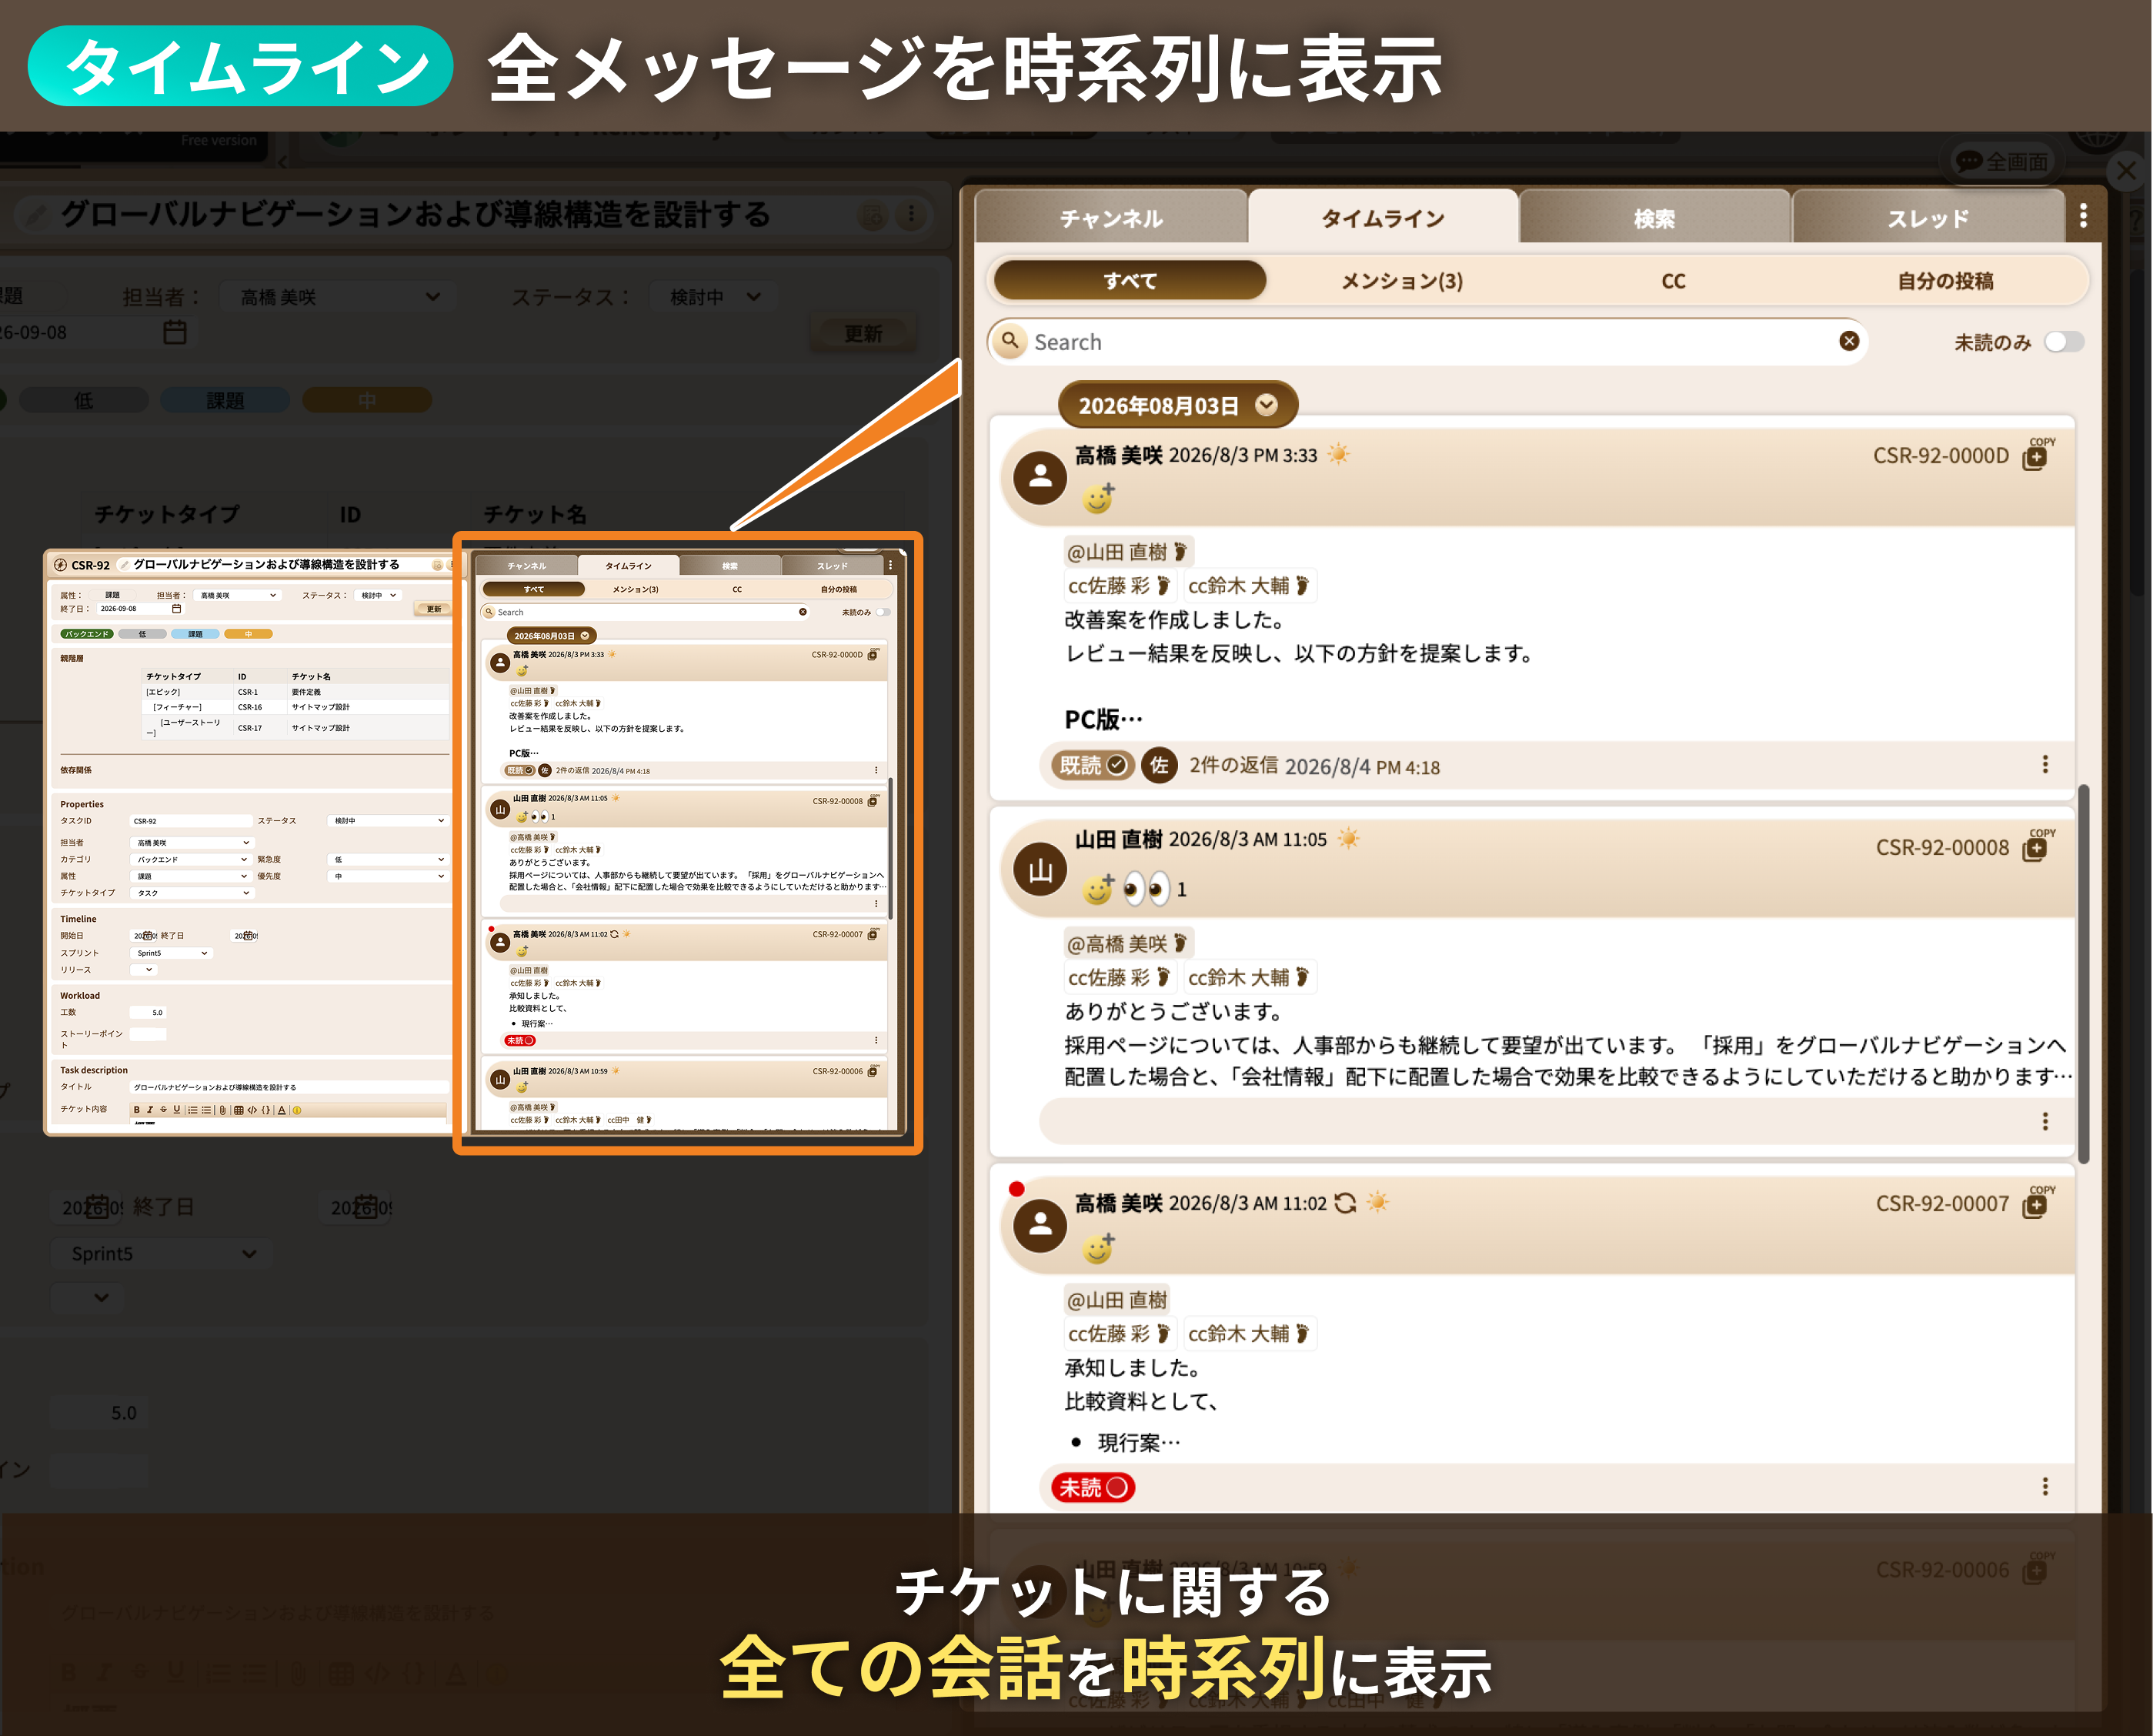Click the 更新 button in ticket header

(x=862, y=333)
